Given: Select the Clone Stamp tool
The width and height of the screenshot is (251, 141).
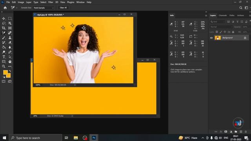Looking at the screenshot, I should coord(10,38).
